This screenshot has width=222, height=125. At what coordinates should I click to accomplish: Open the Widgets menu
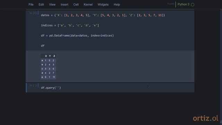pos(103,5)
